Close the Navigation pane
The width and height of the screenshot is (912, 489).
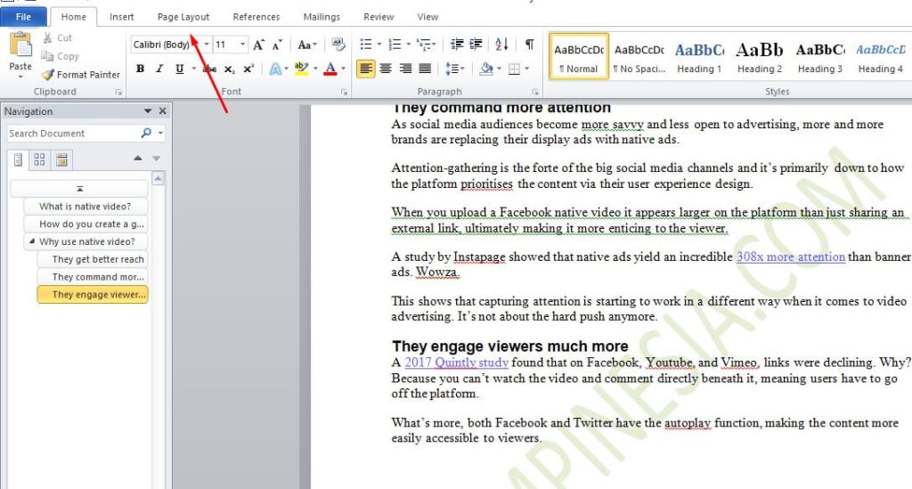pos(163,111)
